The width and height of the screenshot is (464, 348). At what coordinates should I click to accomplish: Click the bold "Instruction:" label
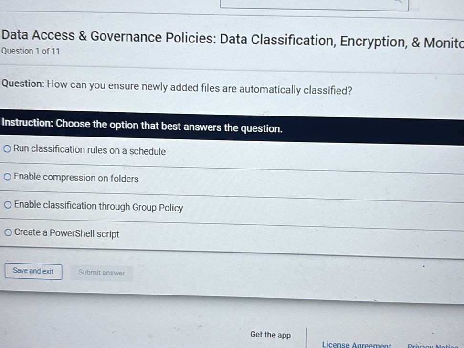(x=27, y=123)
